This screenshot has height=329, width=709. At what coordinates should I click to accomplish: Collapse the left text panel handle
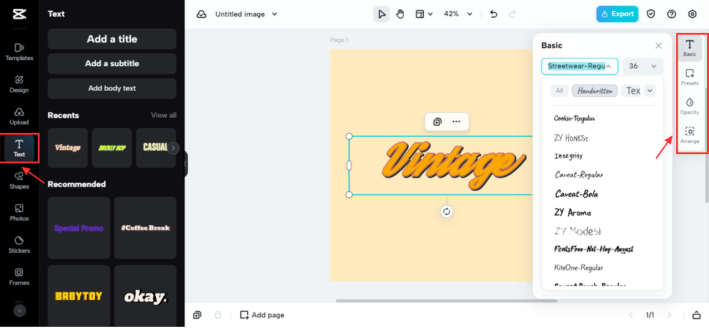click(x=186, y=164)
